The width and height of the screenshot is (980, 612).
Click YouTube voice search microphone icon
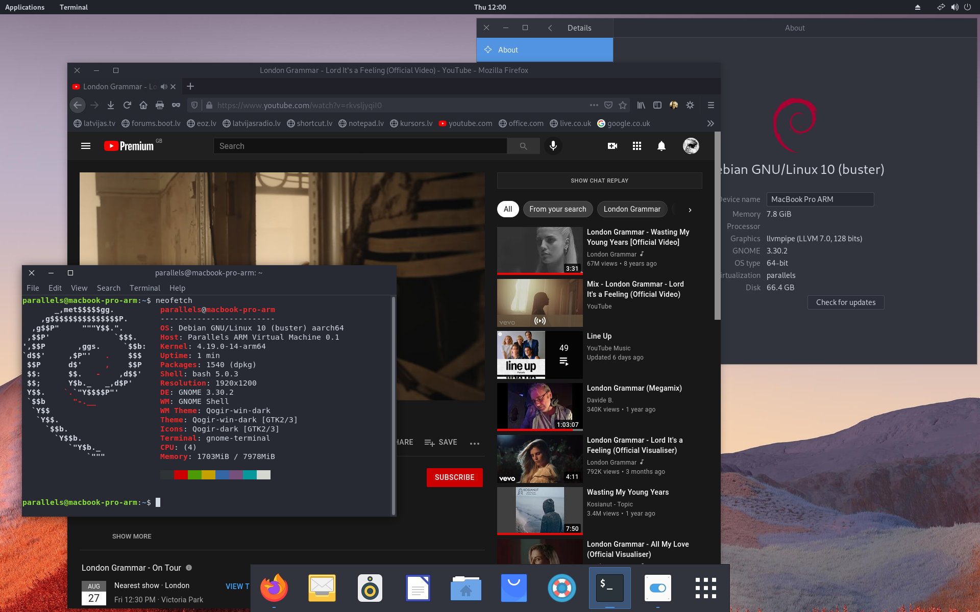[553, 146]
